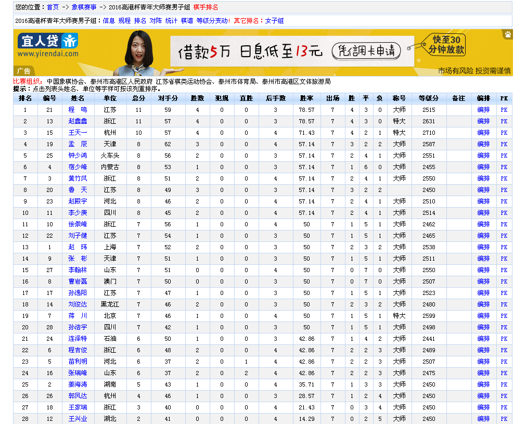This screenshot has height=424, width=526.
Task: Click 编排 link in 姜海涛 row
Action: tap(483, 384)
